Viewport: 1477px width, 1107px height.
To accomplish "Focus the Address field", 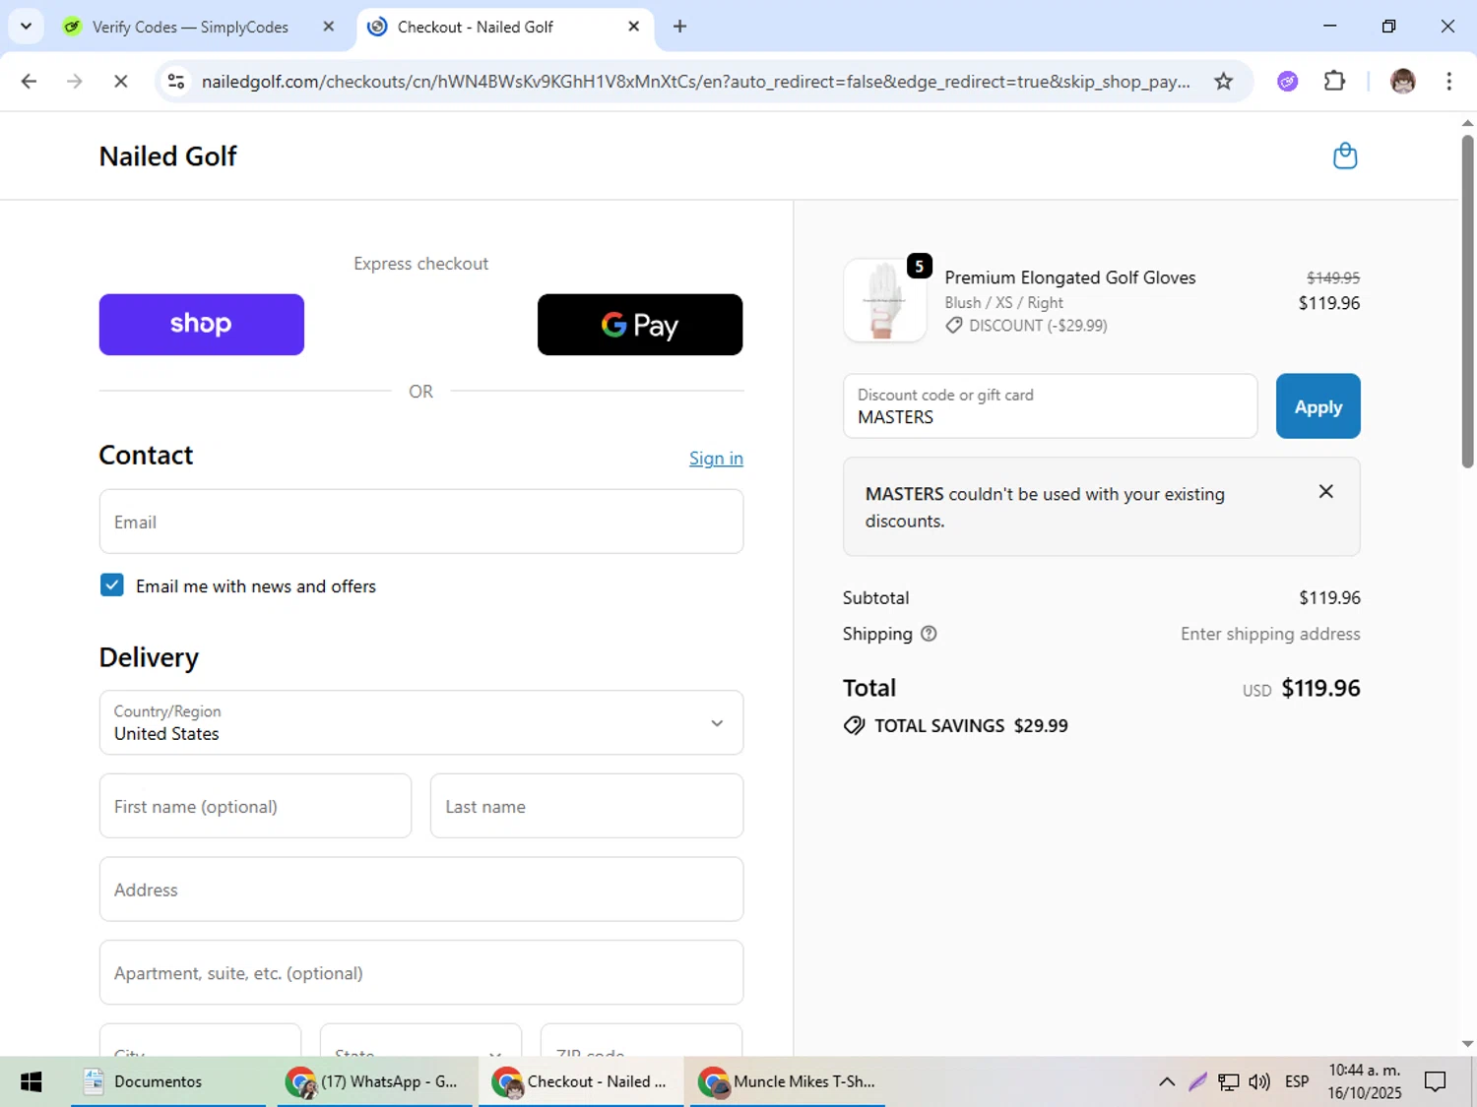I will point(421,890).
